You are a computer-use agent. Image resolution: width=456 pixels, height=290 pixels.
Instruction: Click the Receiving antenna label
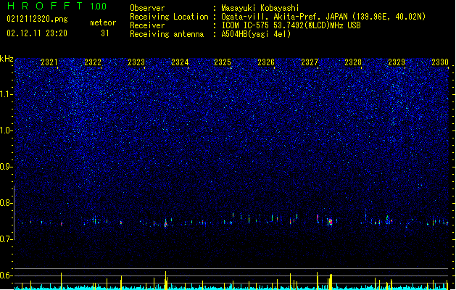[x=167, y=34]
